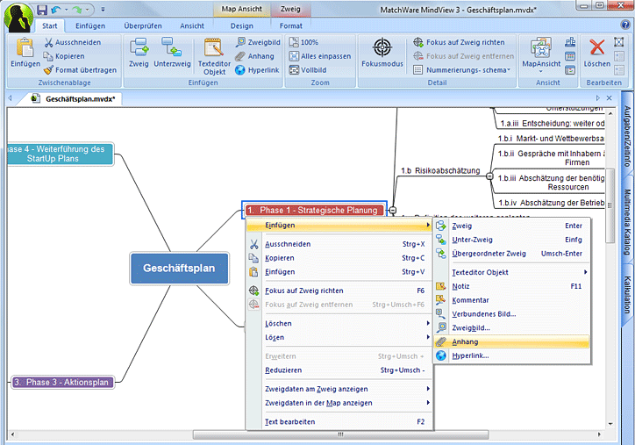Open MindView application round menu button
The width and height of the screenshot is (635, 445).
(x=18, y=18)
